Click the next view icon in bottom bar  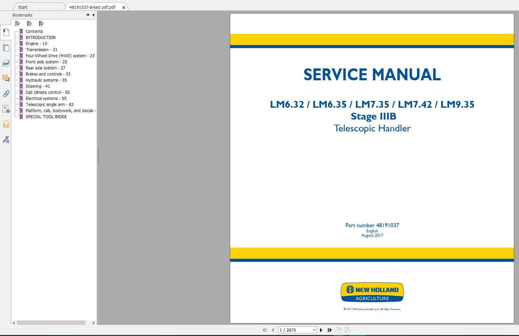coord(347,330)
